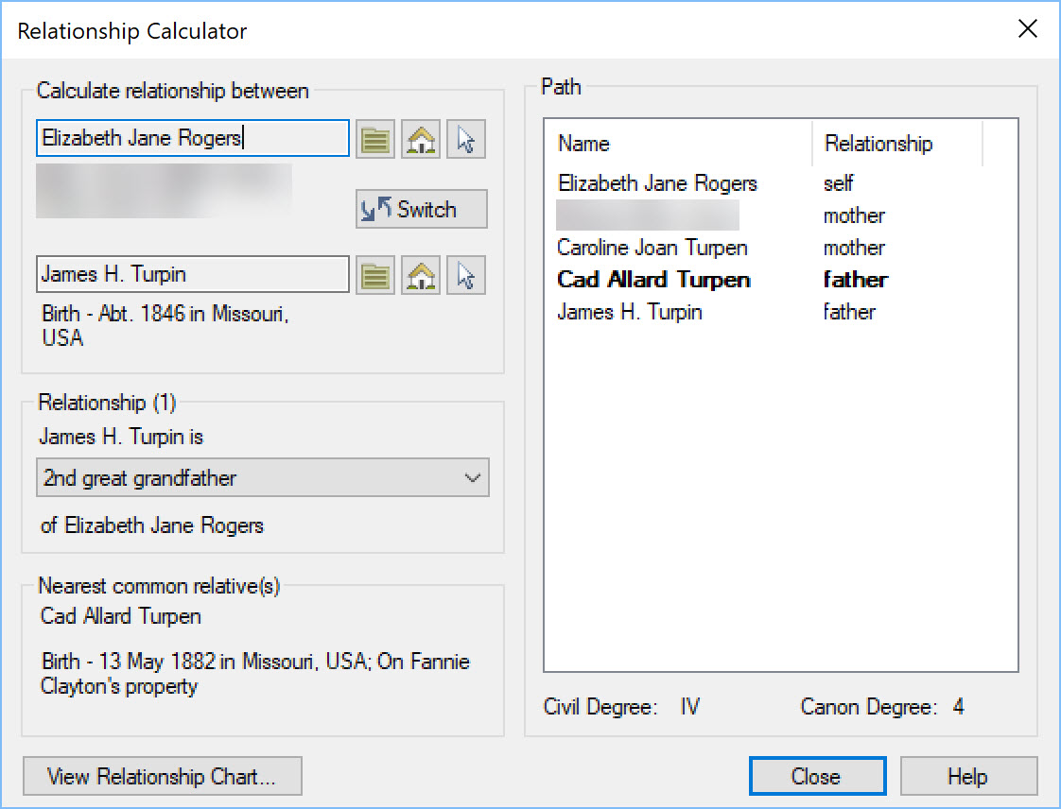Use the cursor-select icon for the second person
The image size is (1061, 809).
(x=465, y=275)
